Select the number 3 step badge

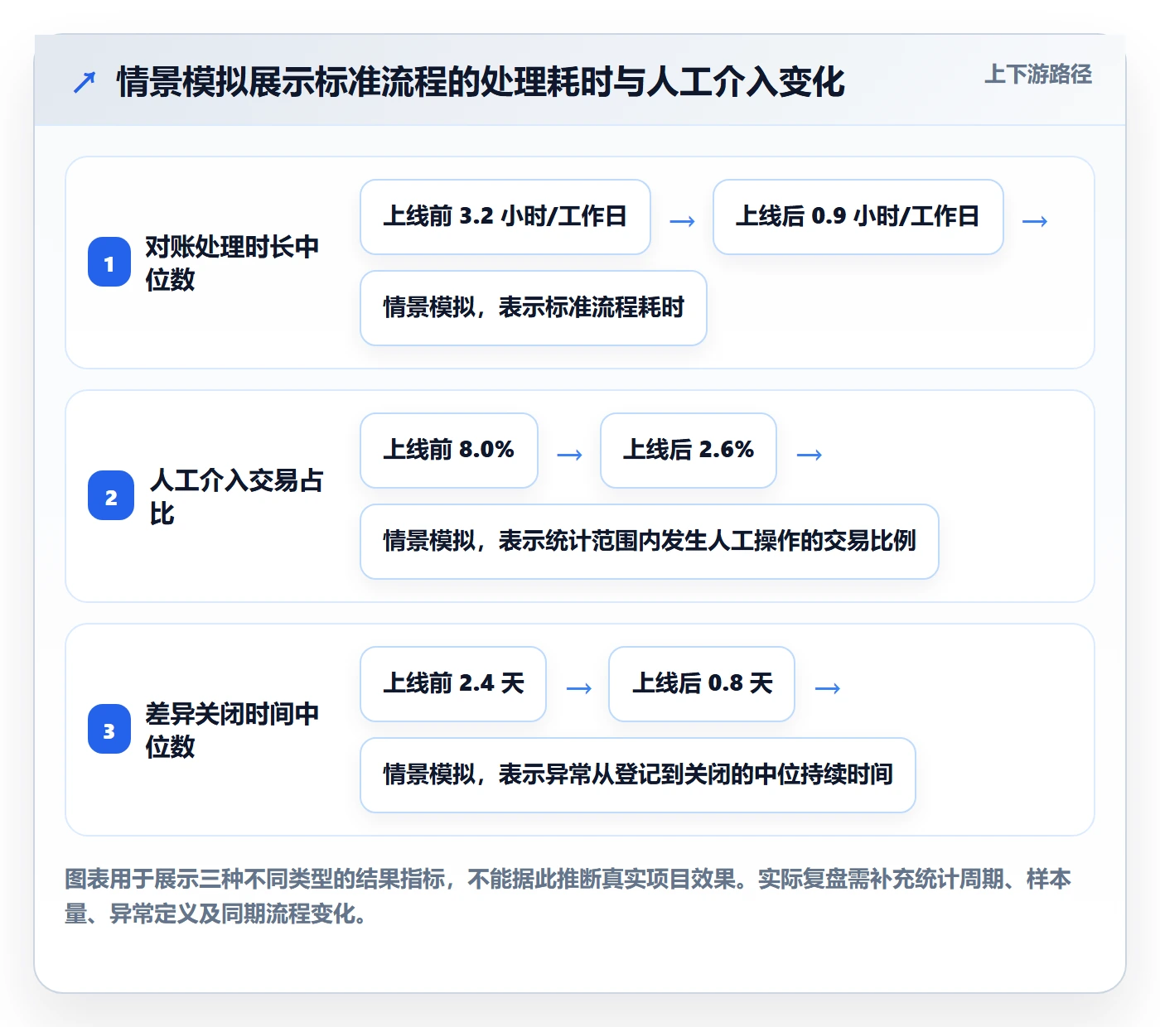[x=109, y=730]
